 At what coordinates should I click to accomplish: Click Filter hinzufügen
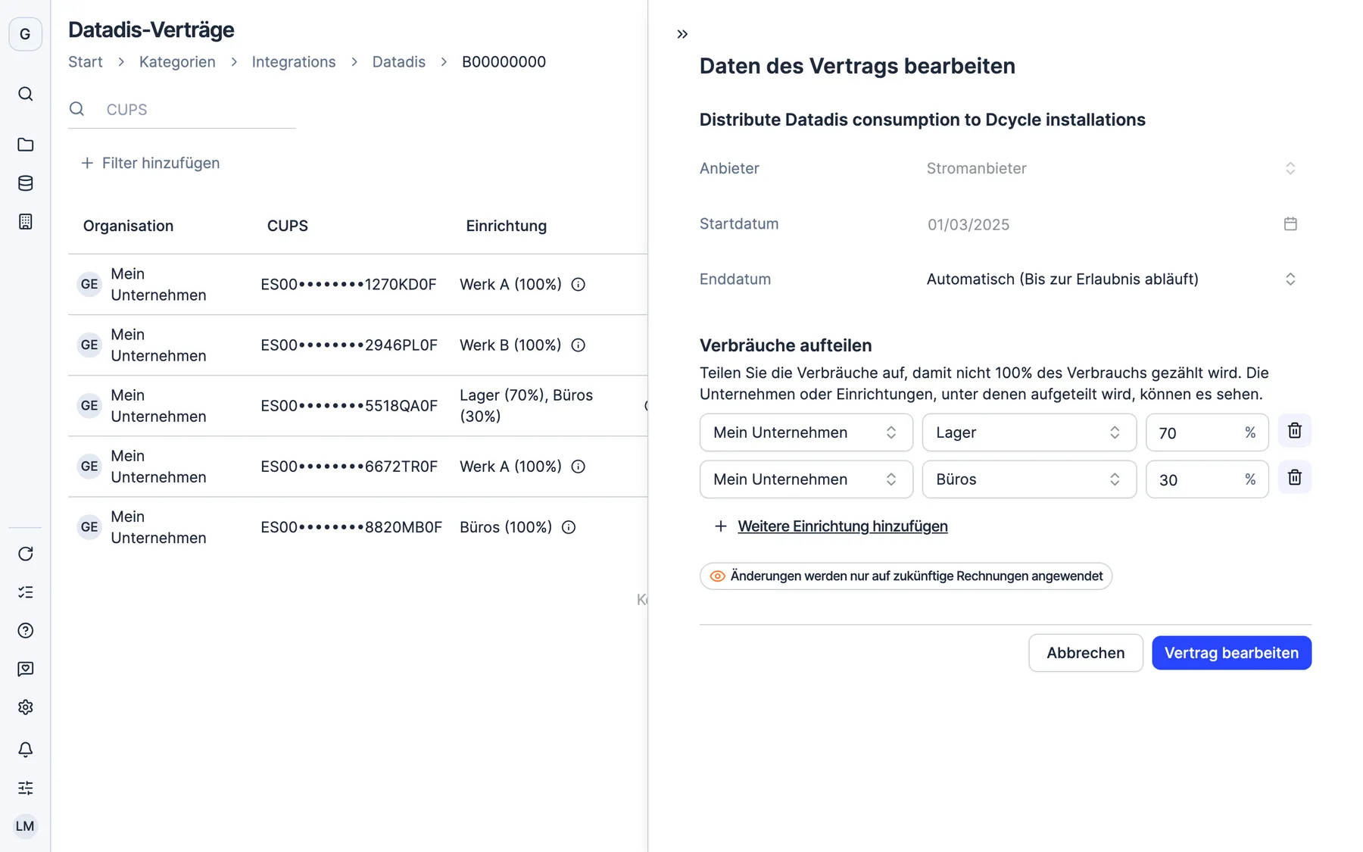pyautogui.click(x=151, y=163)
